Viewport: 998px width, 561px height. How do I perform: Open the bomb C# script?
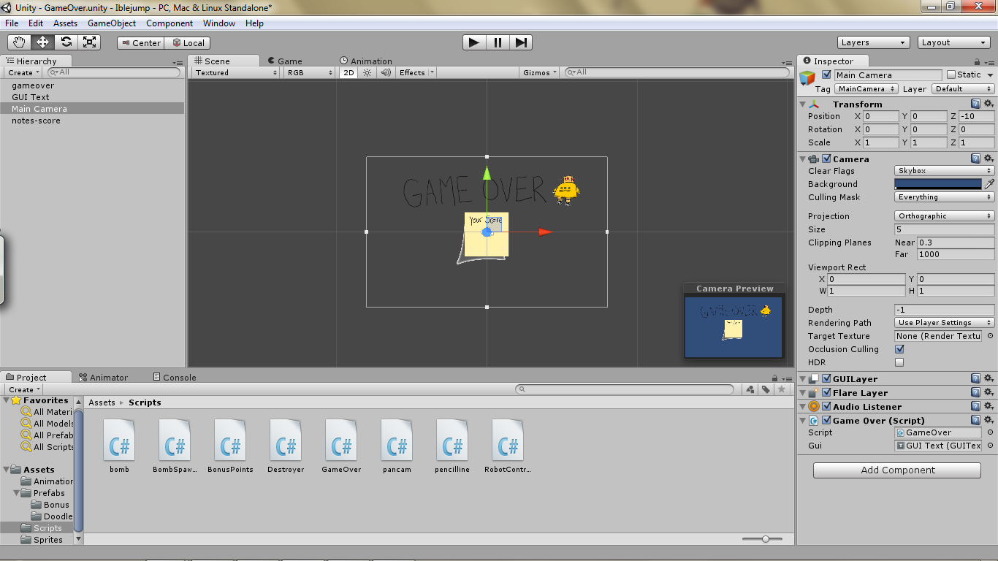pos(119,446)
